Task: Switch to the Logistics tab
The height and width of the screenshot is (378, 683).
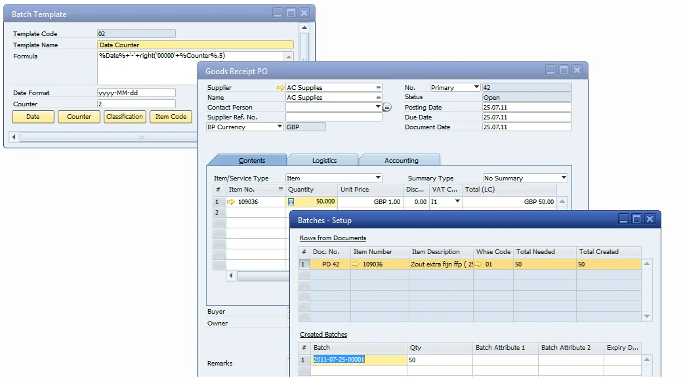Action: (x=324, y=160)
